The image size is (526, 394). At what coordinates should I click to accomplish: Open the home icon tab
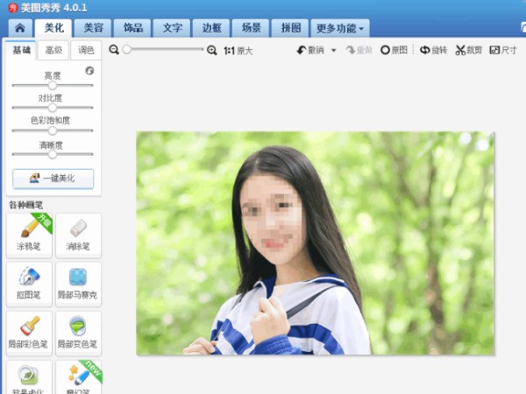pos(19,28)
